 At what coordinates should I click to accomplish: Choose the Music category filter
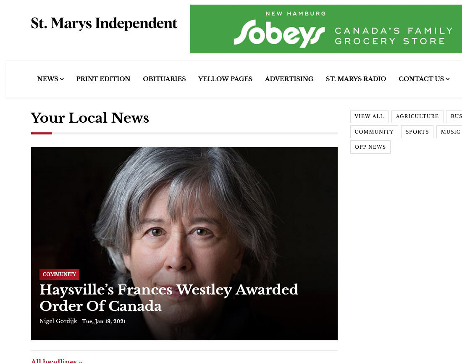pos(450,132)
